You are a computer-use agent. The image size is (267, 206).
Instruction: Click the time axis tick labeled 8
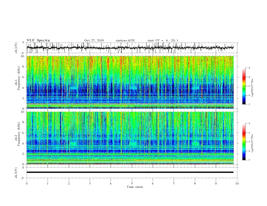point(195,183)
